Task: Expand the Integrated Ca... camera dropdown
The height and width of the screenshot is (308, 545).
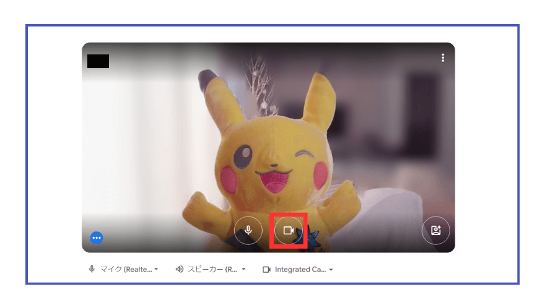Action: point(299,270)
